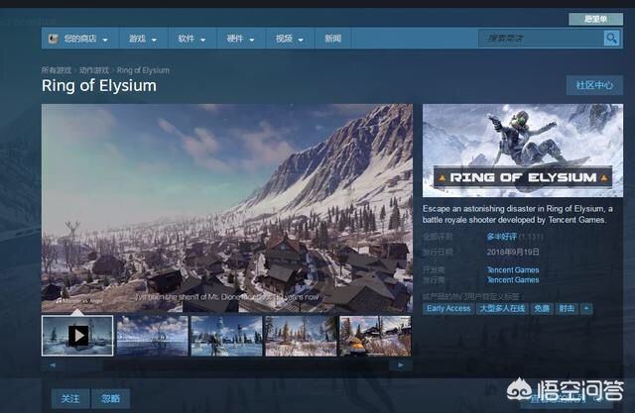Select the fourth screenshot thumbnail with trees
This screenshot has height=413, width=635.
[301, 336]
